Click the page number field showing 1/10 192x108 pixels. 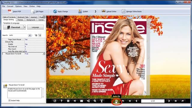tap(153, 101)
